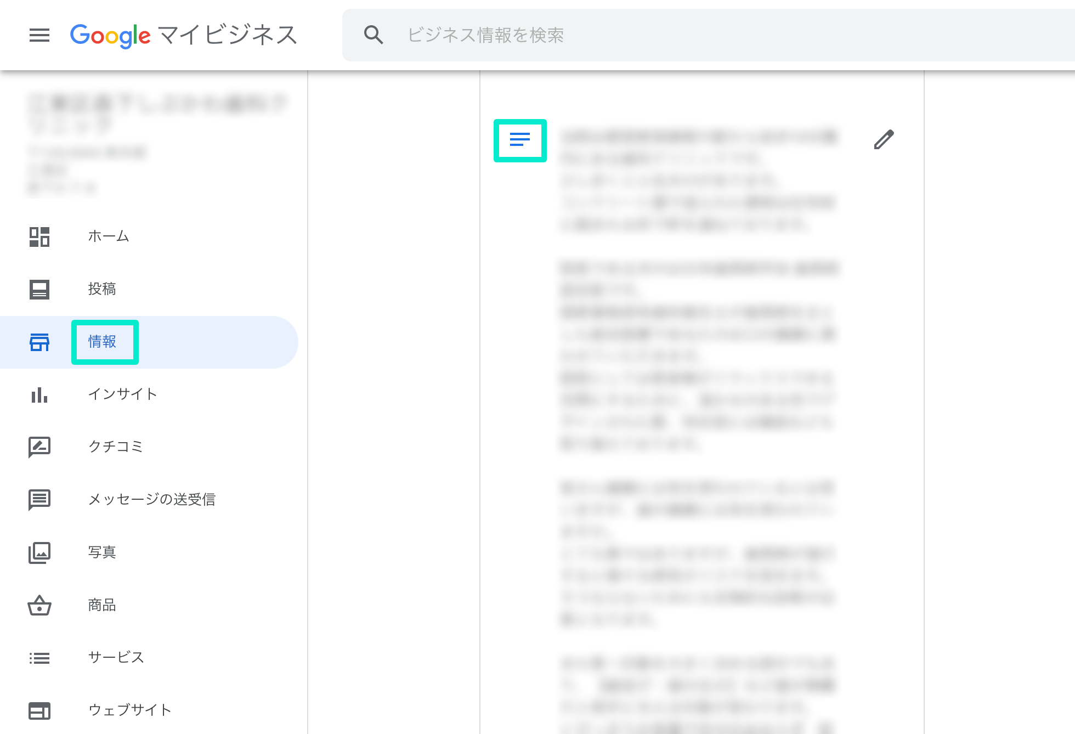Image resolution: width=1075 pixels, height=734 pixels.
Task: Click the 商品 shopping basket icon
Action: click(x=39, y=605)
